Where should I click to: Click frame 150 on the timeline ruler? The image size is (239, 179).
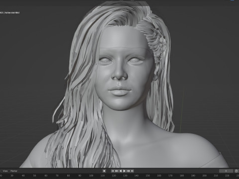[x=148, y=176]
